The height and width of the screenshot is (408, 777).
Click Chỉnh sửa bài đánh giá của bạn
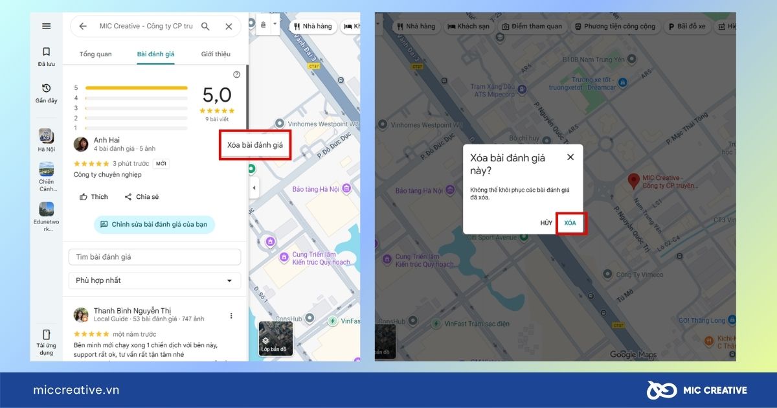(154, 224)
